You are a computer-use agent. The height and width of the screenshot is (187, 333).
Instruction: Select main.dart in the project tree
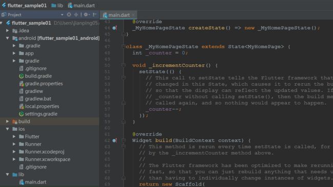[35, 182]
